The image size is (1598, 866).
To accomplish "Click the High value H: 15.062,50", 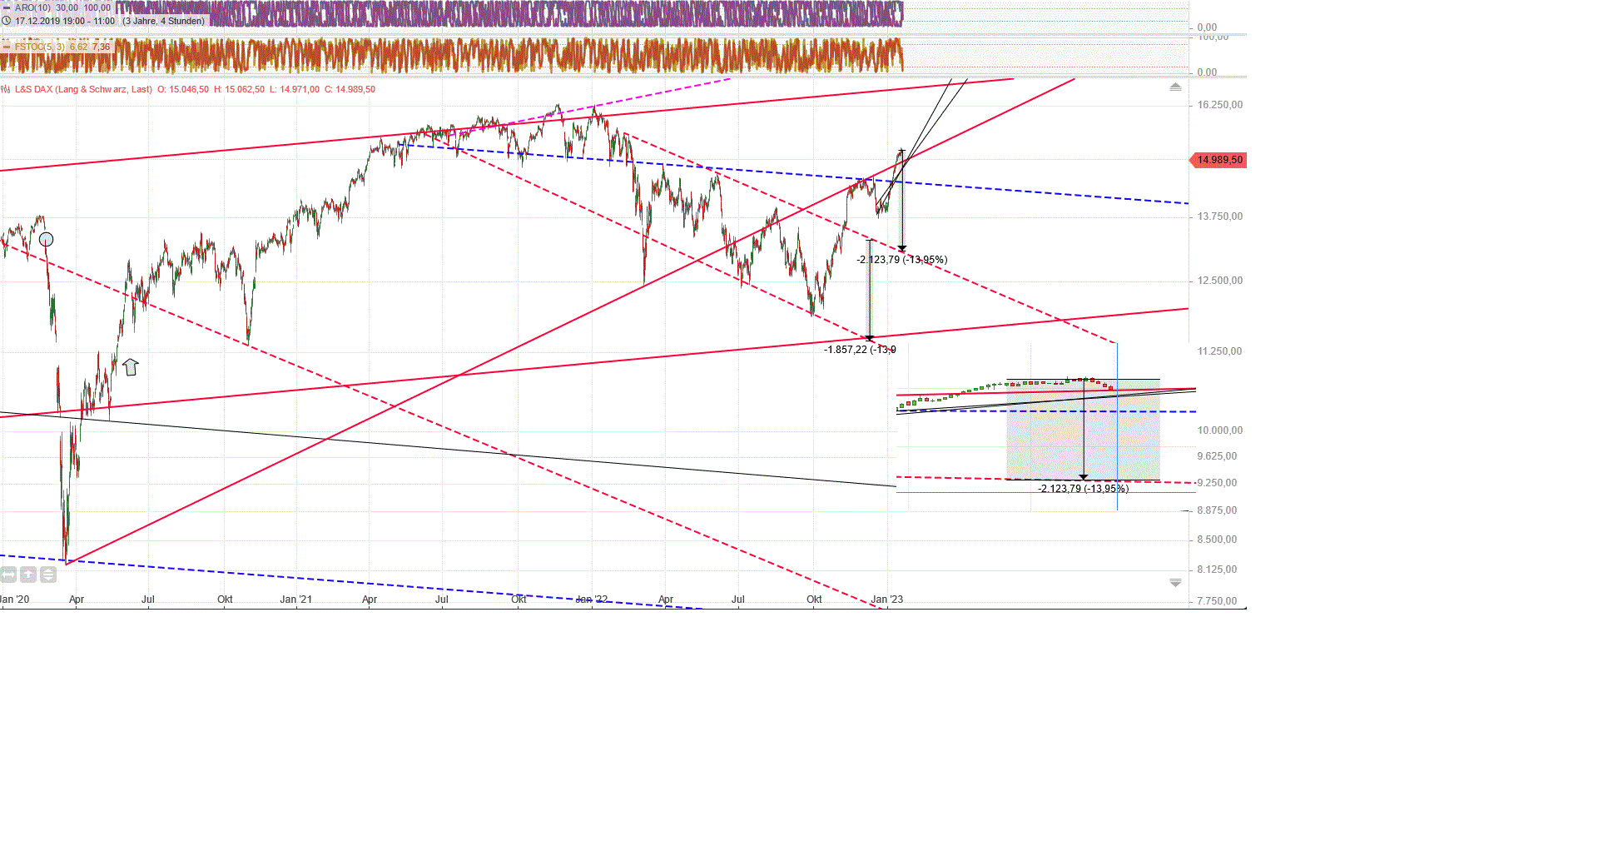I will point(239,89).
